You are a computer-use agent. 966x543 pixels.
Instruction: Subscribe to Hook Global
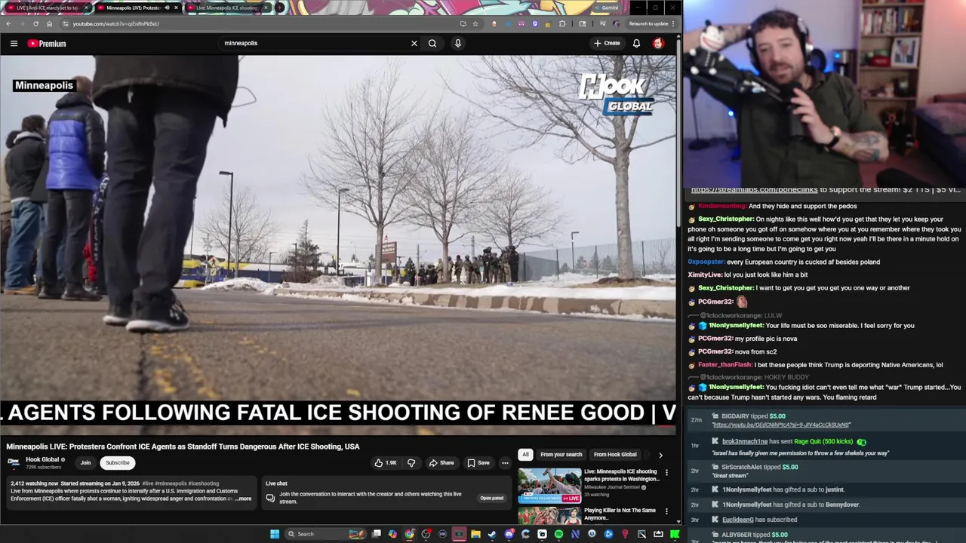pyautogui.click(x=117, y=462)
